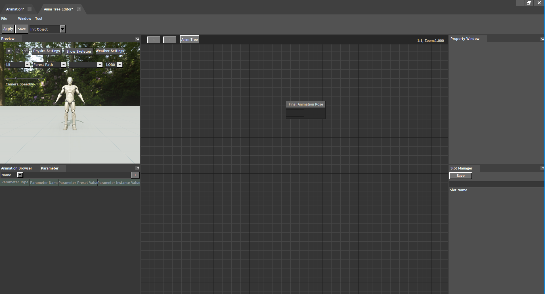Click the Apply button
Screen dimensions: 545x294
(8, 29)
